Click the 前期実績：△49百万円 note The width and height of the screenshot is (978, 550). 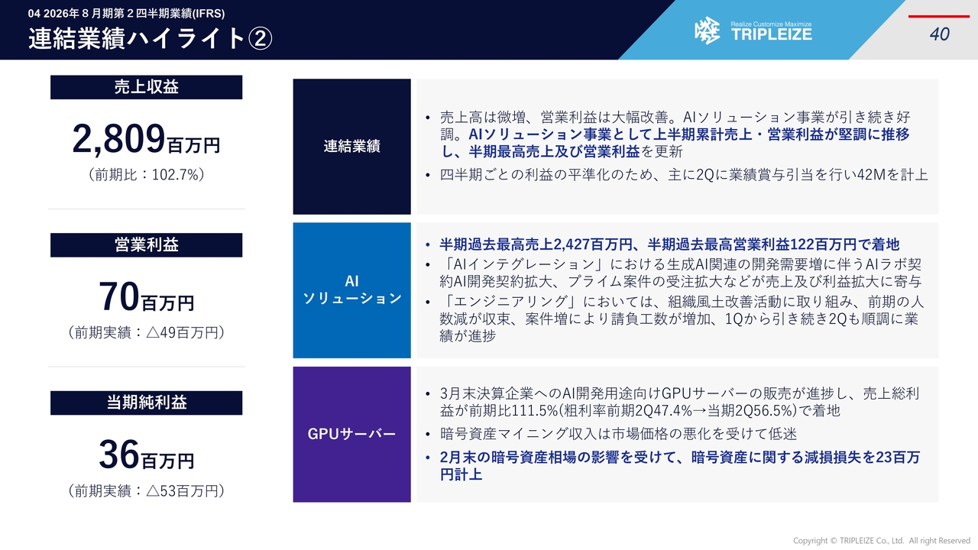point(146,332)
